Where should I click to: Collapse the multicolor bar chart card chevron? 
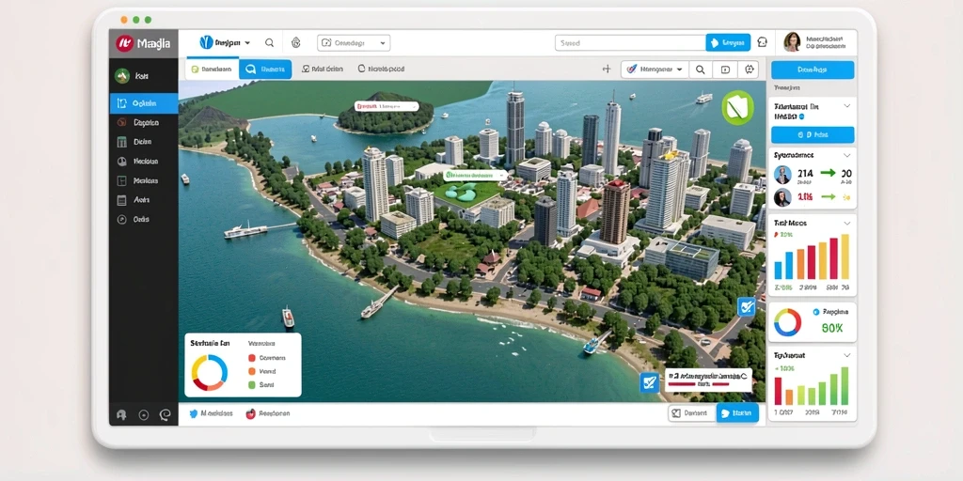[847, 223]
